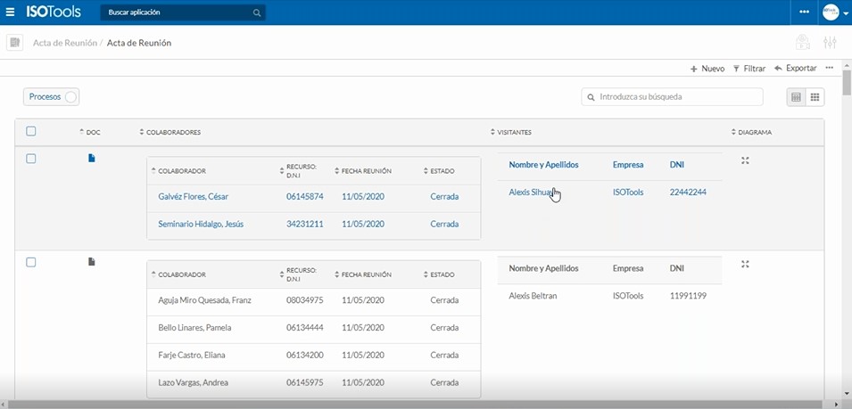Open the user profile dropdown
Viewport: 852px width, 409px height.
click(835, 12)
